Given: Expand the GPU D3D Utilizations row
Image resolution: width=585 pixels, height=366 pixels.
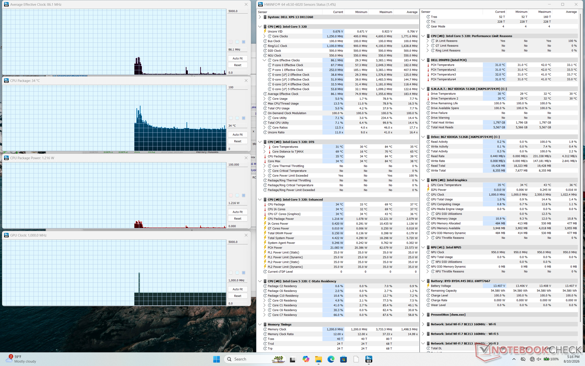Looking at the screenshot, I should tap(428, 214).
